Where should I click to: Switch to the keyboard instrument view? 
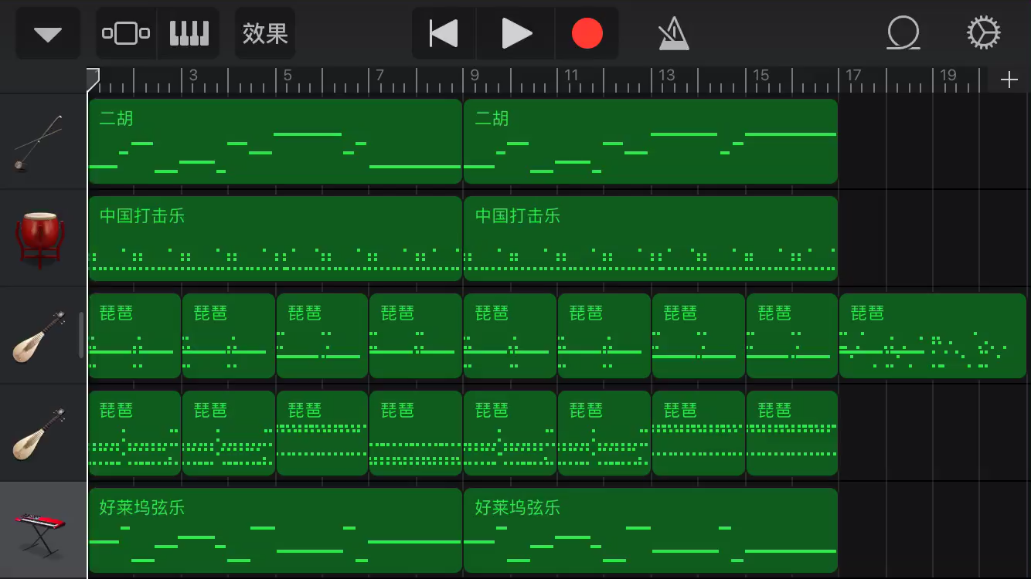coord(189,34)
